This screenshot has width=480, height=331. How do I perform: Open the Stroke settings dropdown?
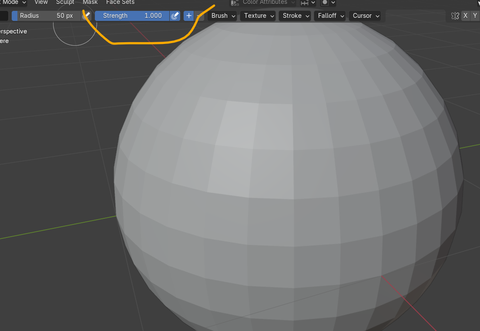pyautogui.click(x=295, y=16)
